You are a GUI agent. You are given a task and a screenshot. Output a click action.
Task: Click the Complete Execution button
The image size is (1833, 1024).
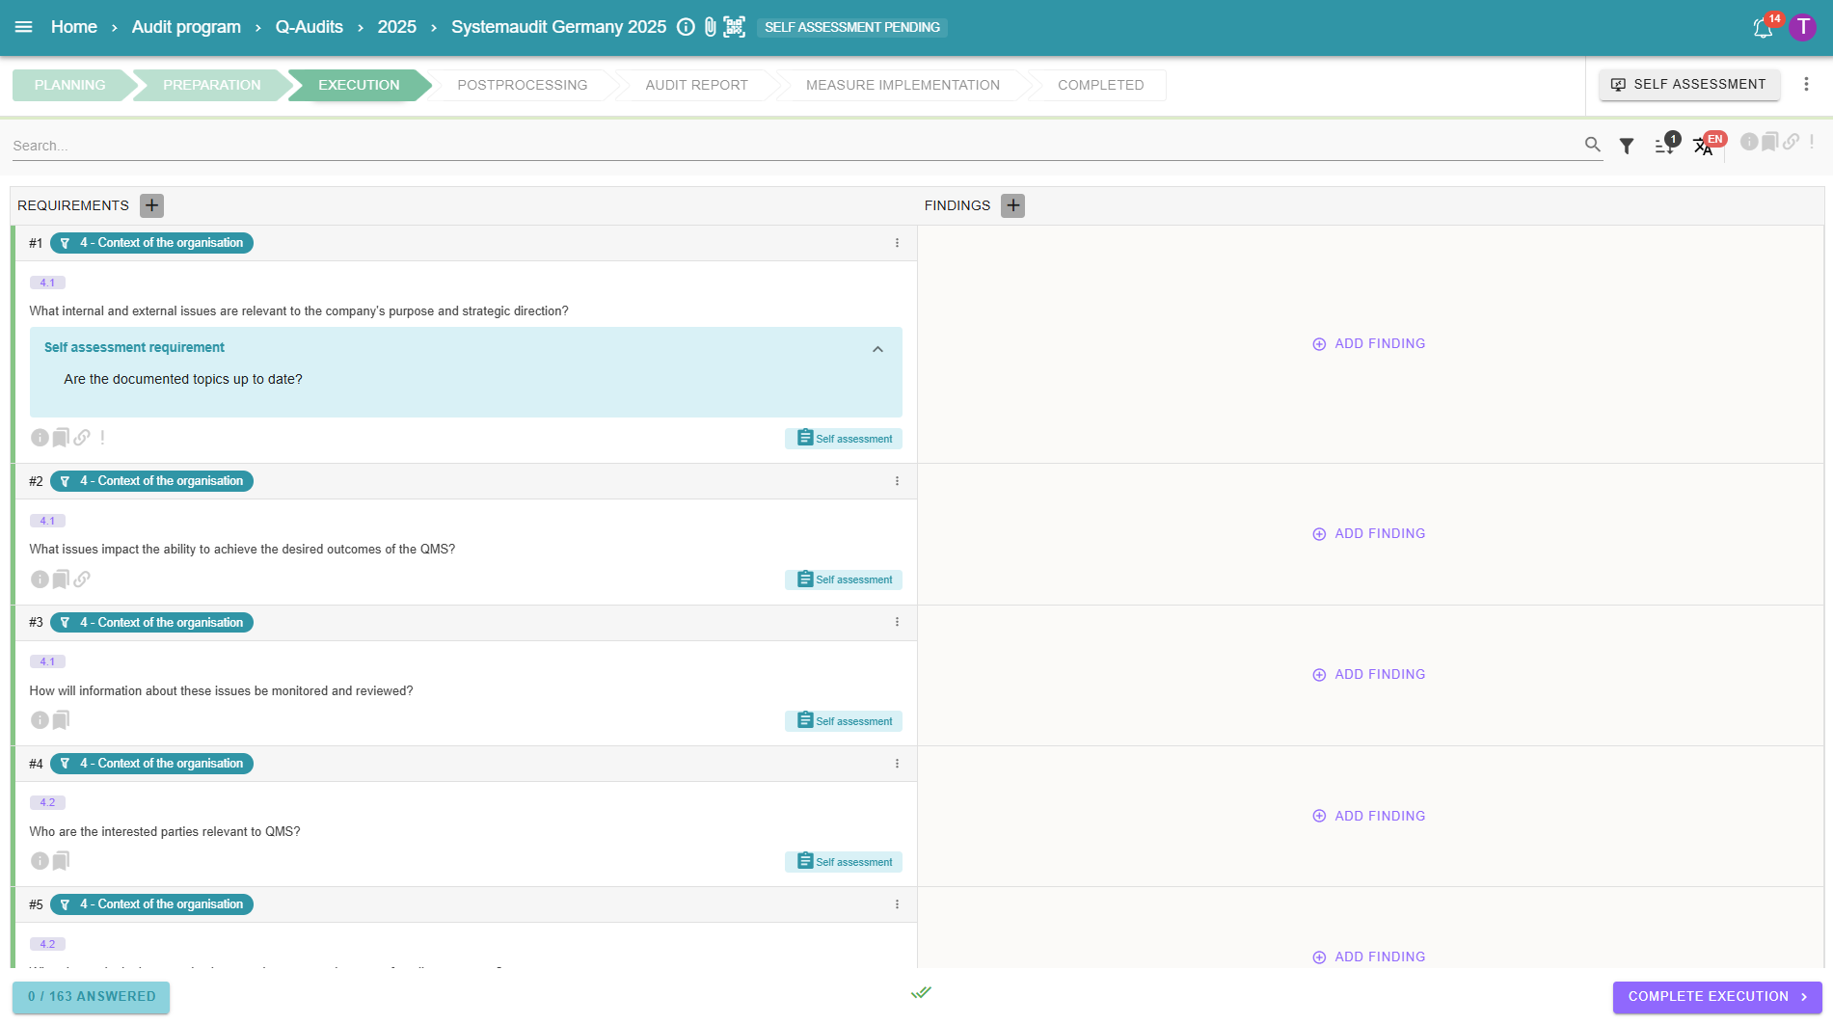pyautogui.click(x=1716, y=997)
